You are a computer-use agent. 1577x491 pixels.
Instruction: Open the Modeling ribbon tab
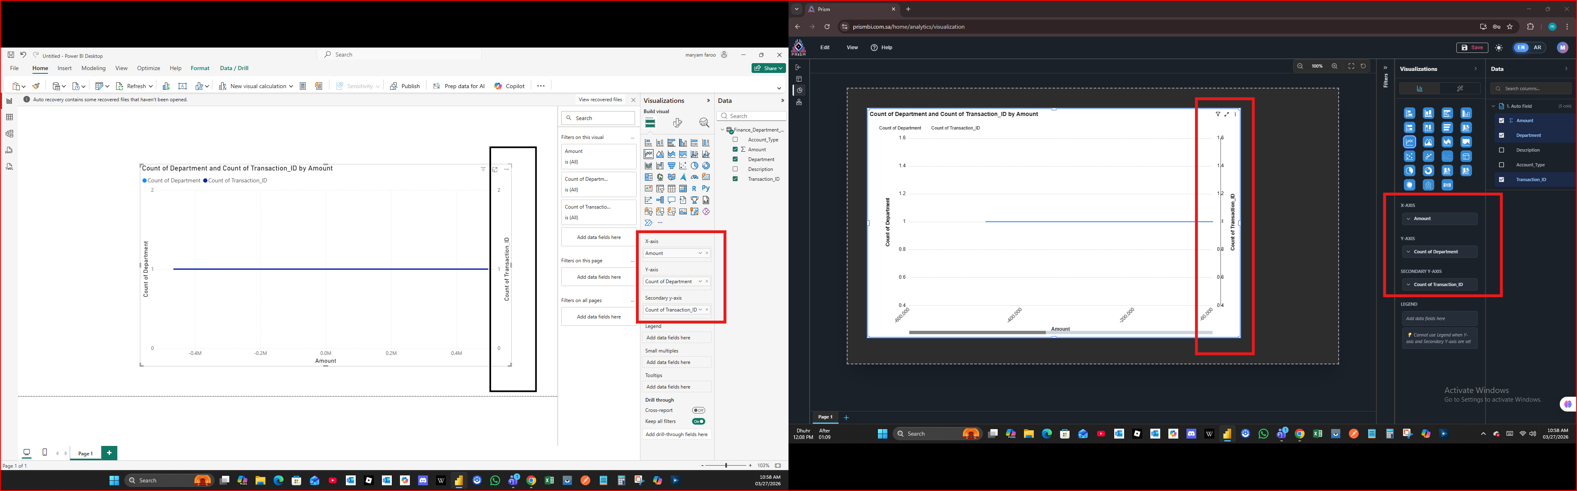93,68
